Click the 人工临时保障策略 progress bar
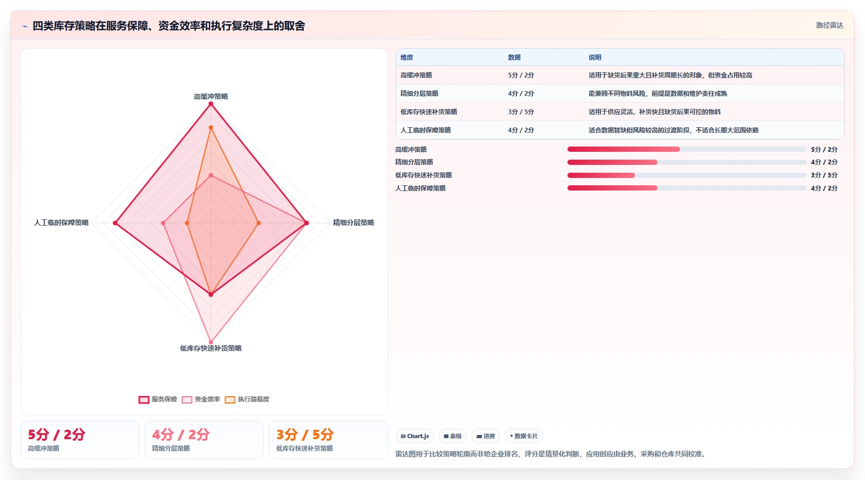865x480 pixels. point(687,188)
